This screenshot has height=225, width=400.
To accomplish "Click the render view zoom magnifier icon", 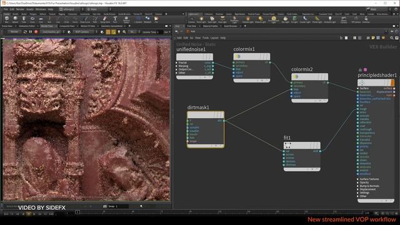I will click(x=124, y=32).
